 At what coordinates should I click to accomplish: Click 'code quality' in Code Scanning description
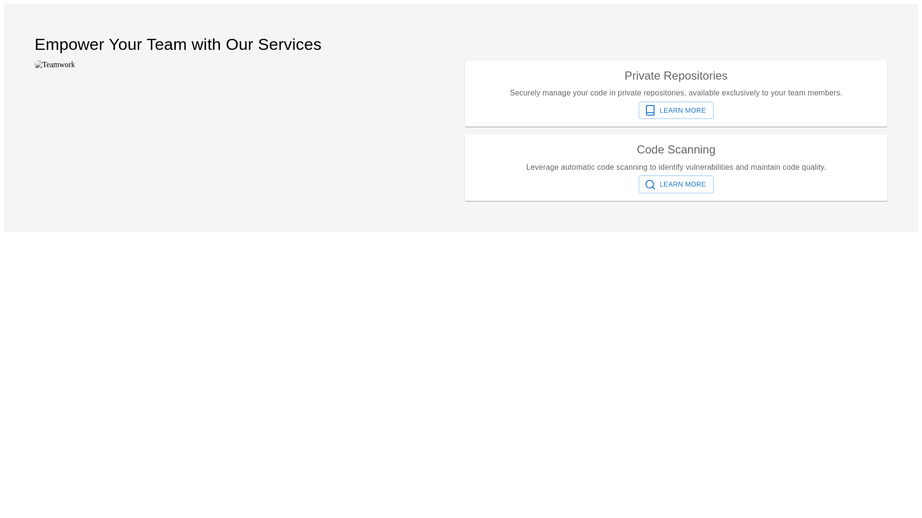point(803,167)
